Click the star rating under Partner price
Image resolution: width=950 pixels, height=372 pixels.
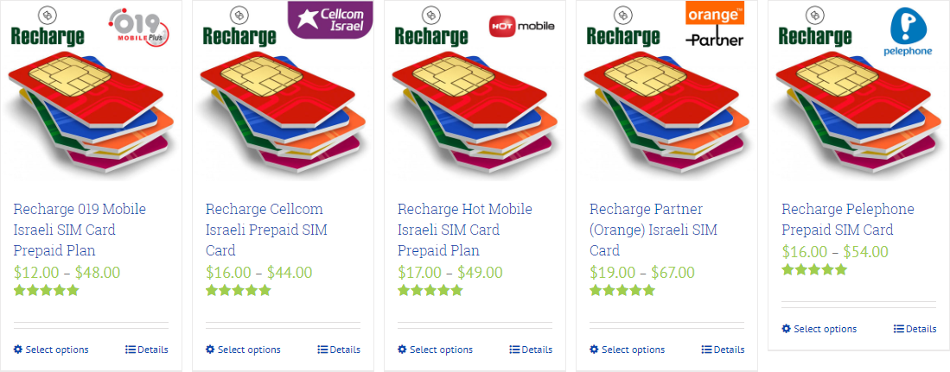622,291
